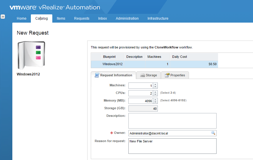Select the Request Information tab
Screen dimensions: 253x160
(113, 75)
